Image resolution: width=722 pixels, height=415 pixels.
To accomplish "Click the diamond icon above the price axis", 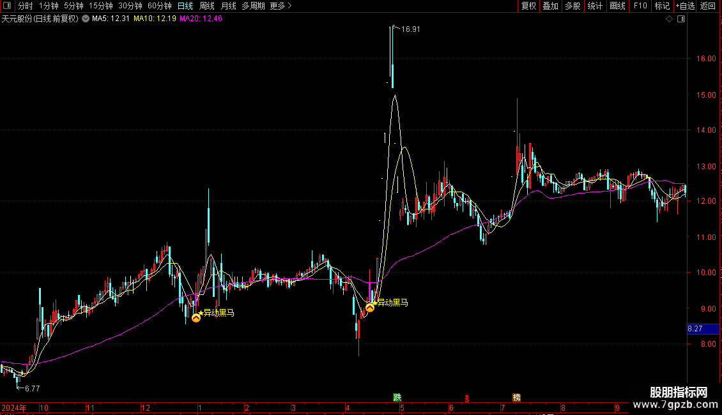I will (x=670, y=19).
